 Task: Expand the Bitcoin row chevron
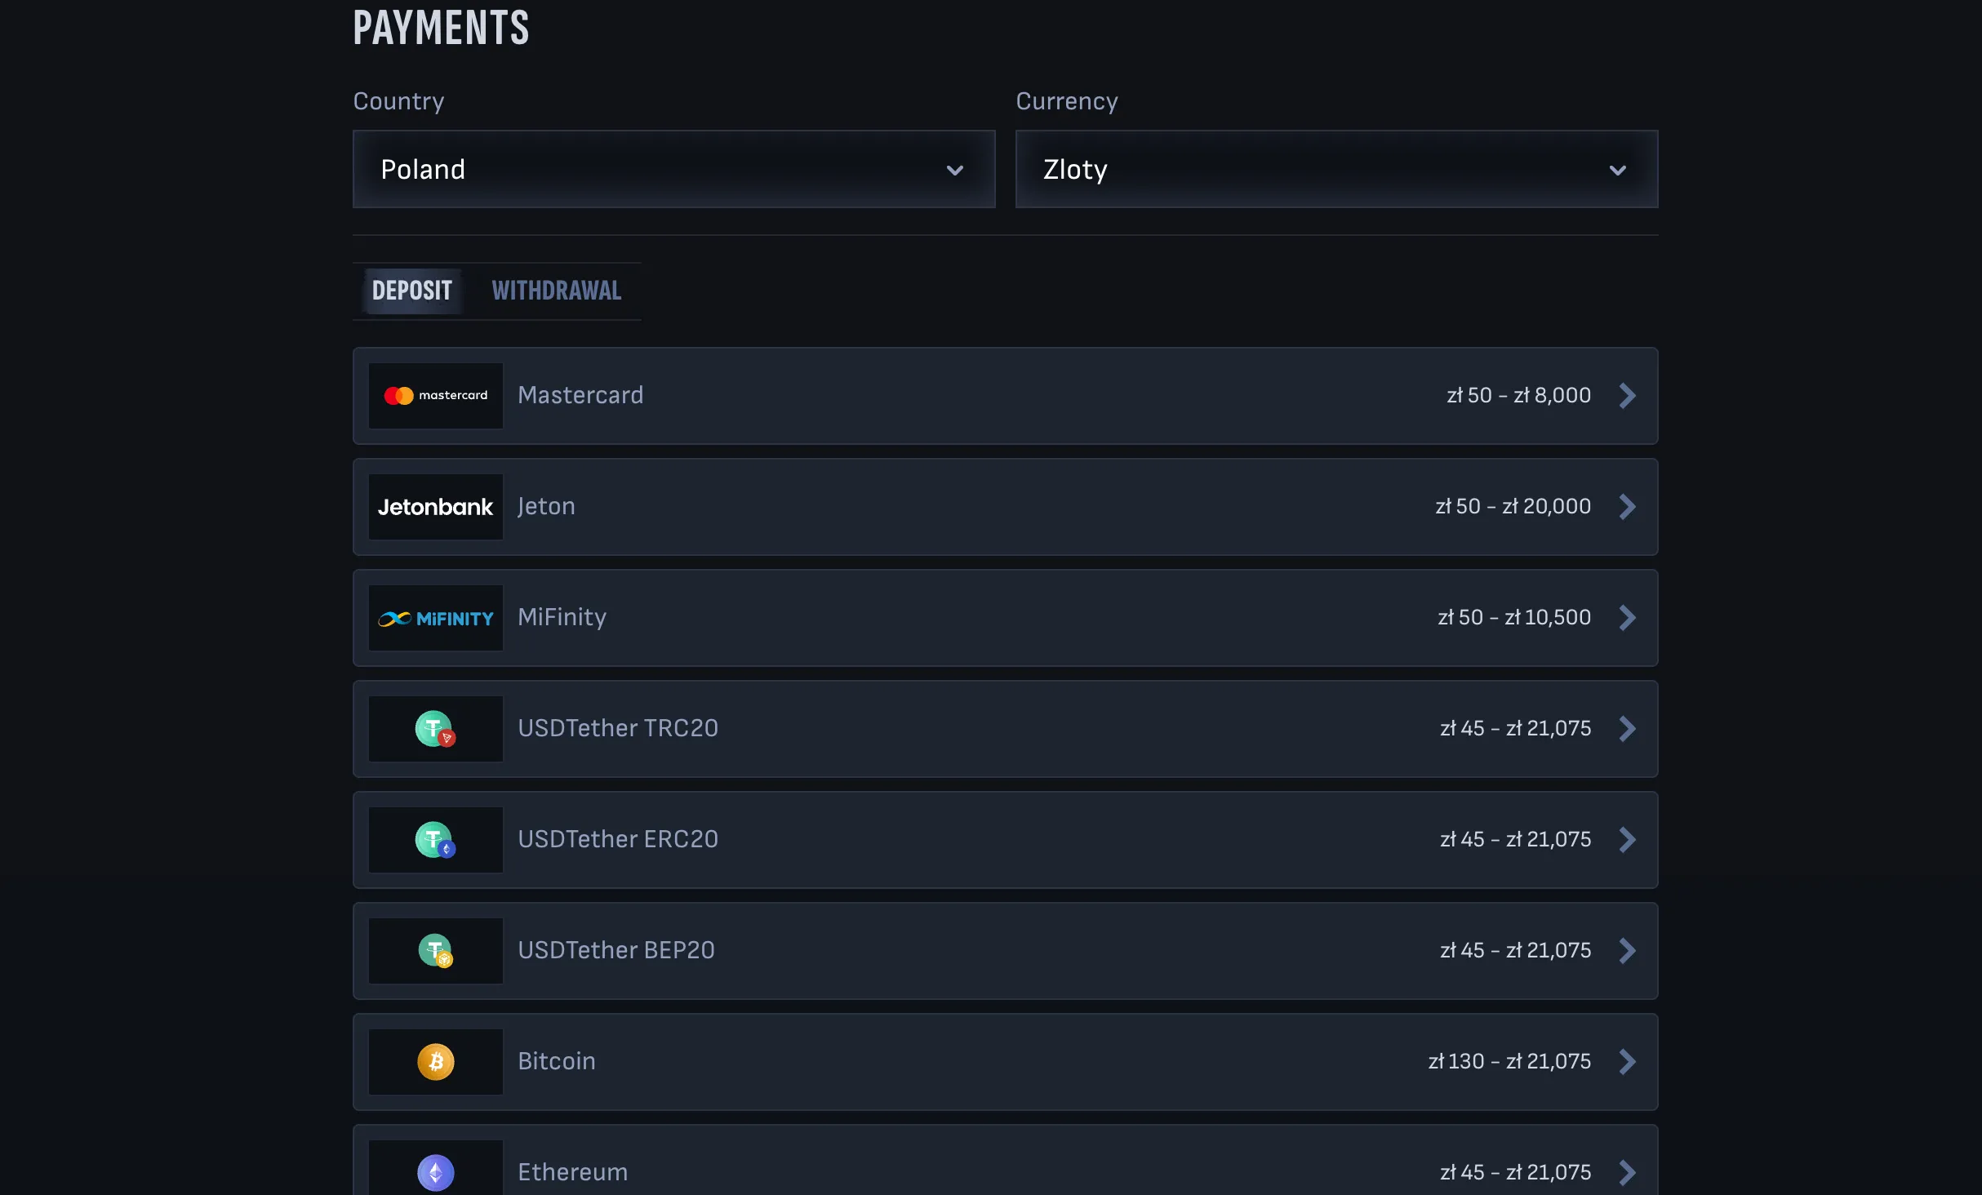(x=1627, y=1062)
